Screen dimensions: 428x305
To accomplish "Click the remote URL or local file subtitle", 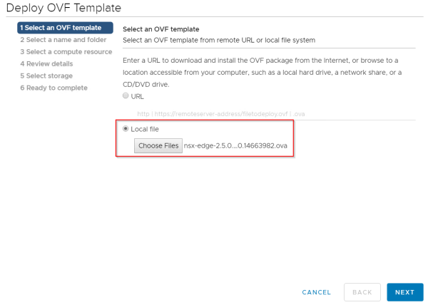I will pyautogui.click(x=219, y=40).
